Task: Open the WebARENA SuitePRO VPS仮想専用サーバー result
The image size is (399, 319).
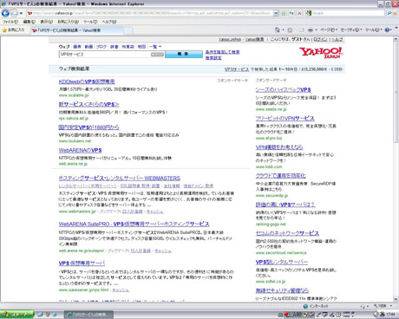Action: pos(134,224)
